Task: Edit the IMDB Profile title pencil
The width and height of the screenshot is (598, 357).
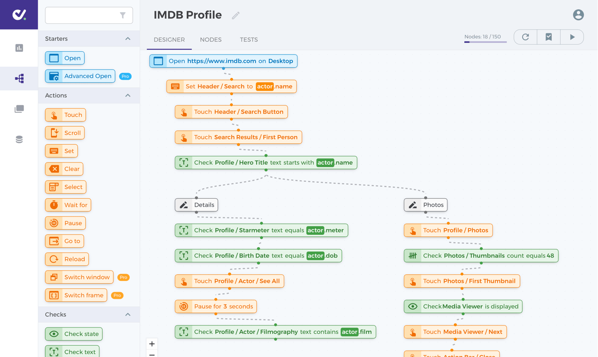Action: click(235, 16)
